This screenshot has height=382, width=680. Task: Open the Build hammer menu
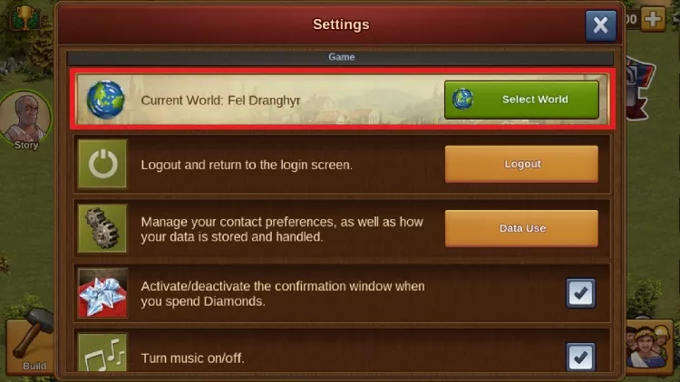coord(30,342)
